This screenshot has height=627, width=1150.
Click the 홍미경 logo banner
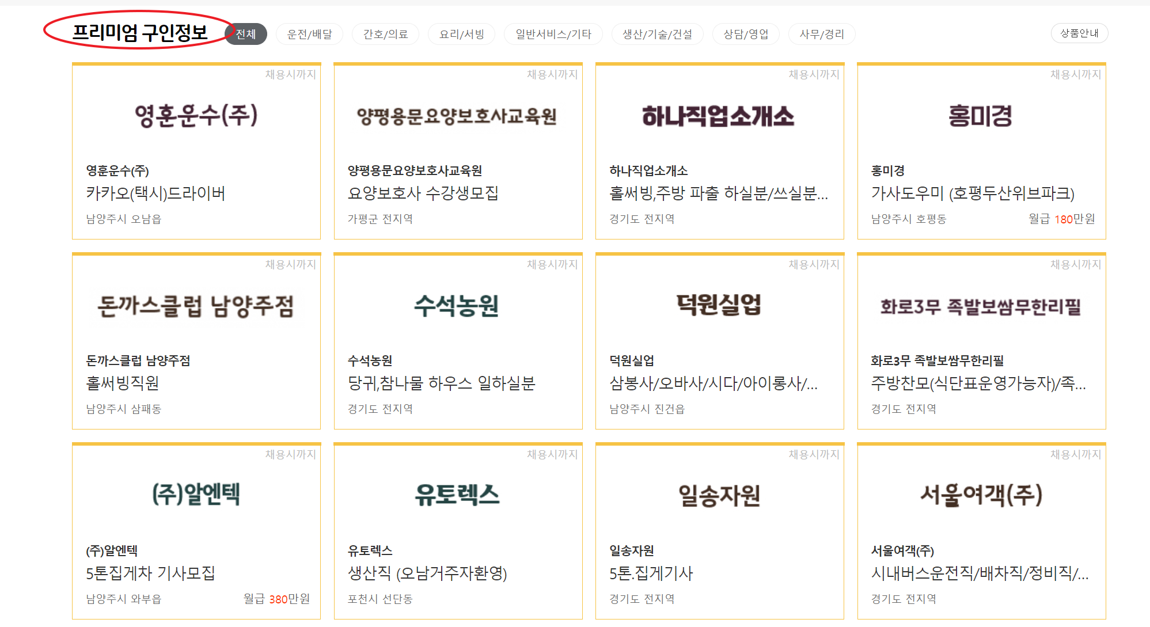click(x=981, y=116)
